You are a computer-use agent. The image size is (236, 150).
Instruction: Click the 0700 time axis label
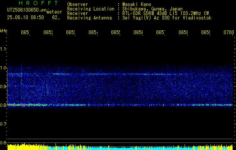[x=229, y=32]
